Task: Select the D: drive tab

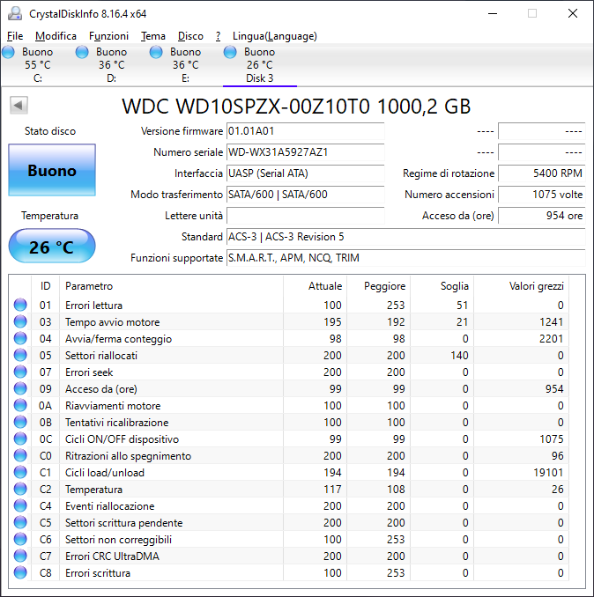Action: (111, 65)
